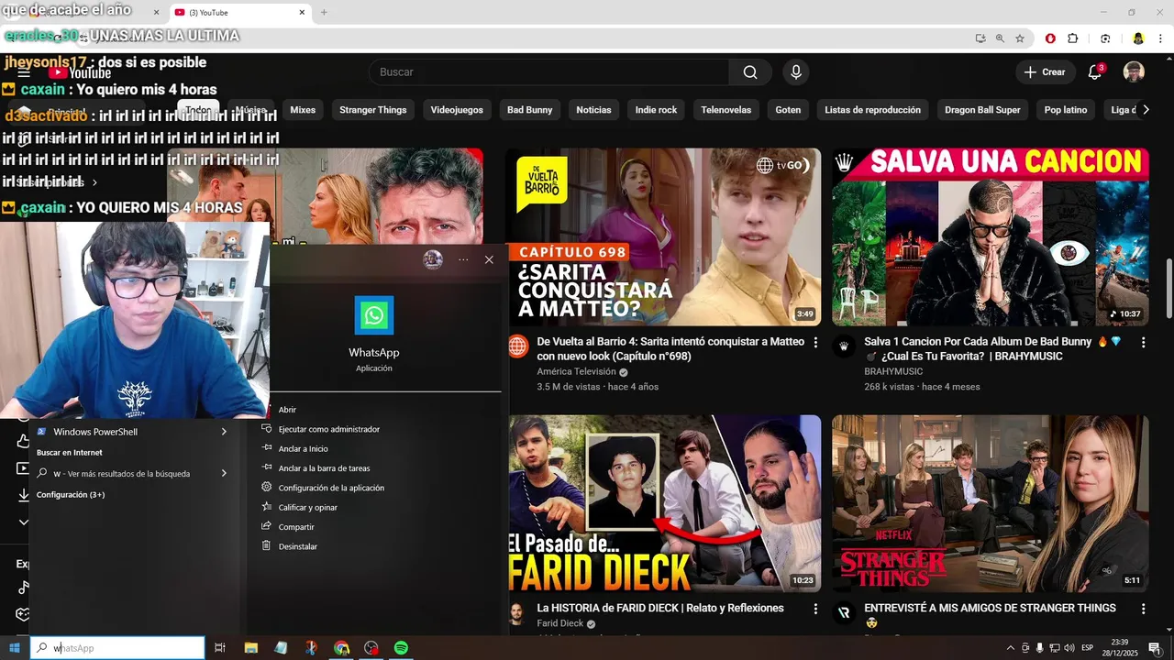1174x660 pixels.
Task: Select the Dragon Ball Super chip
Action: tap(982, 110)
